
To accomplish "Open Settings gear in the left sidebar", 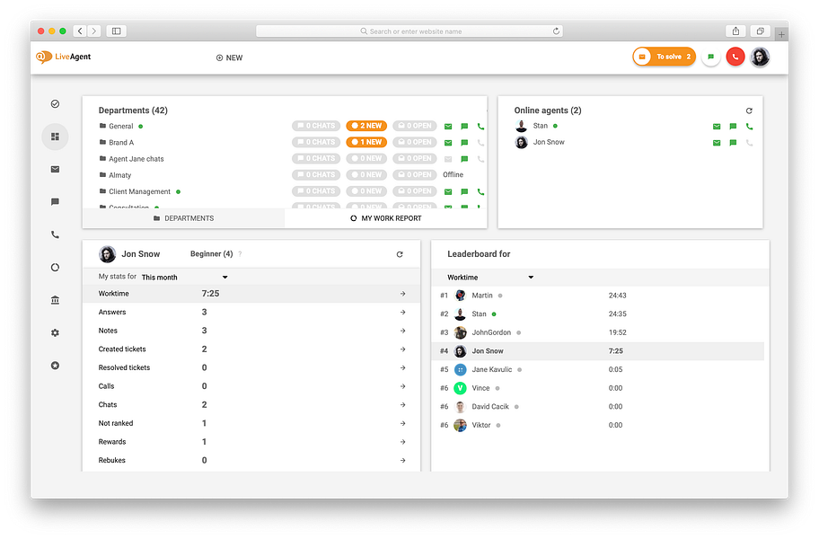I will coord(55,332).
